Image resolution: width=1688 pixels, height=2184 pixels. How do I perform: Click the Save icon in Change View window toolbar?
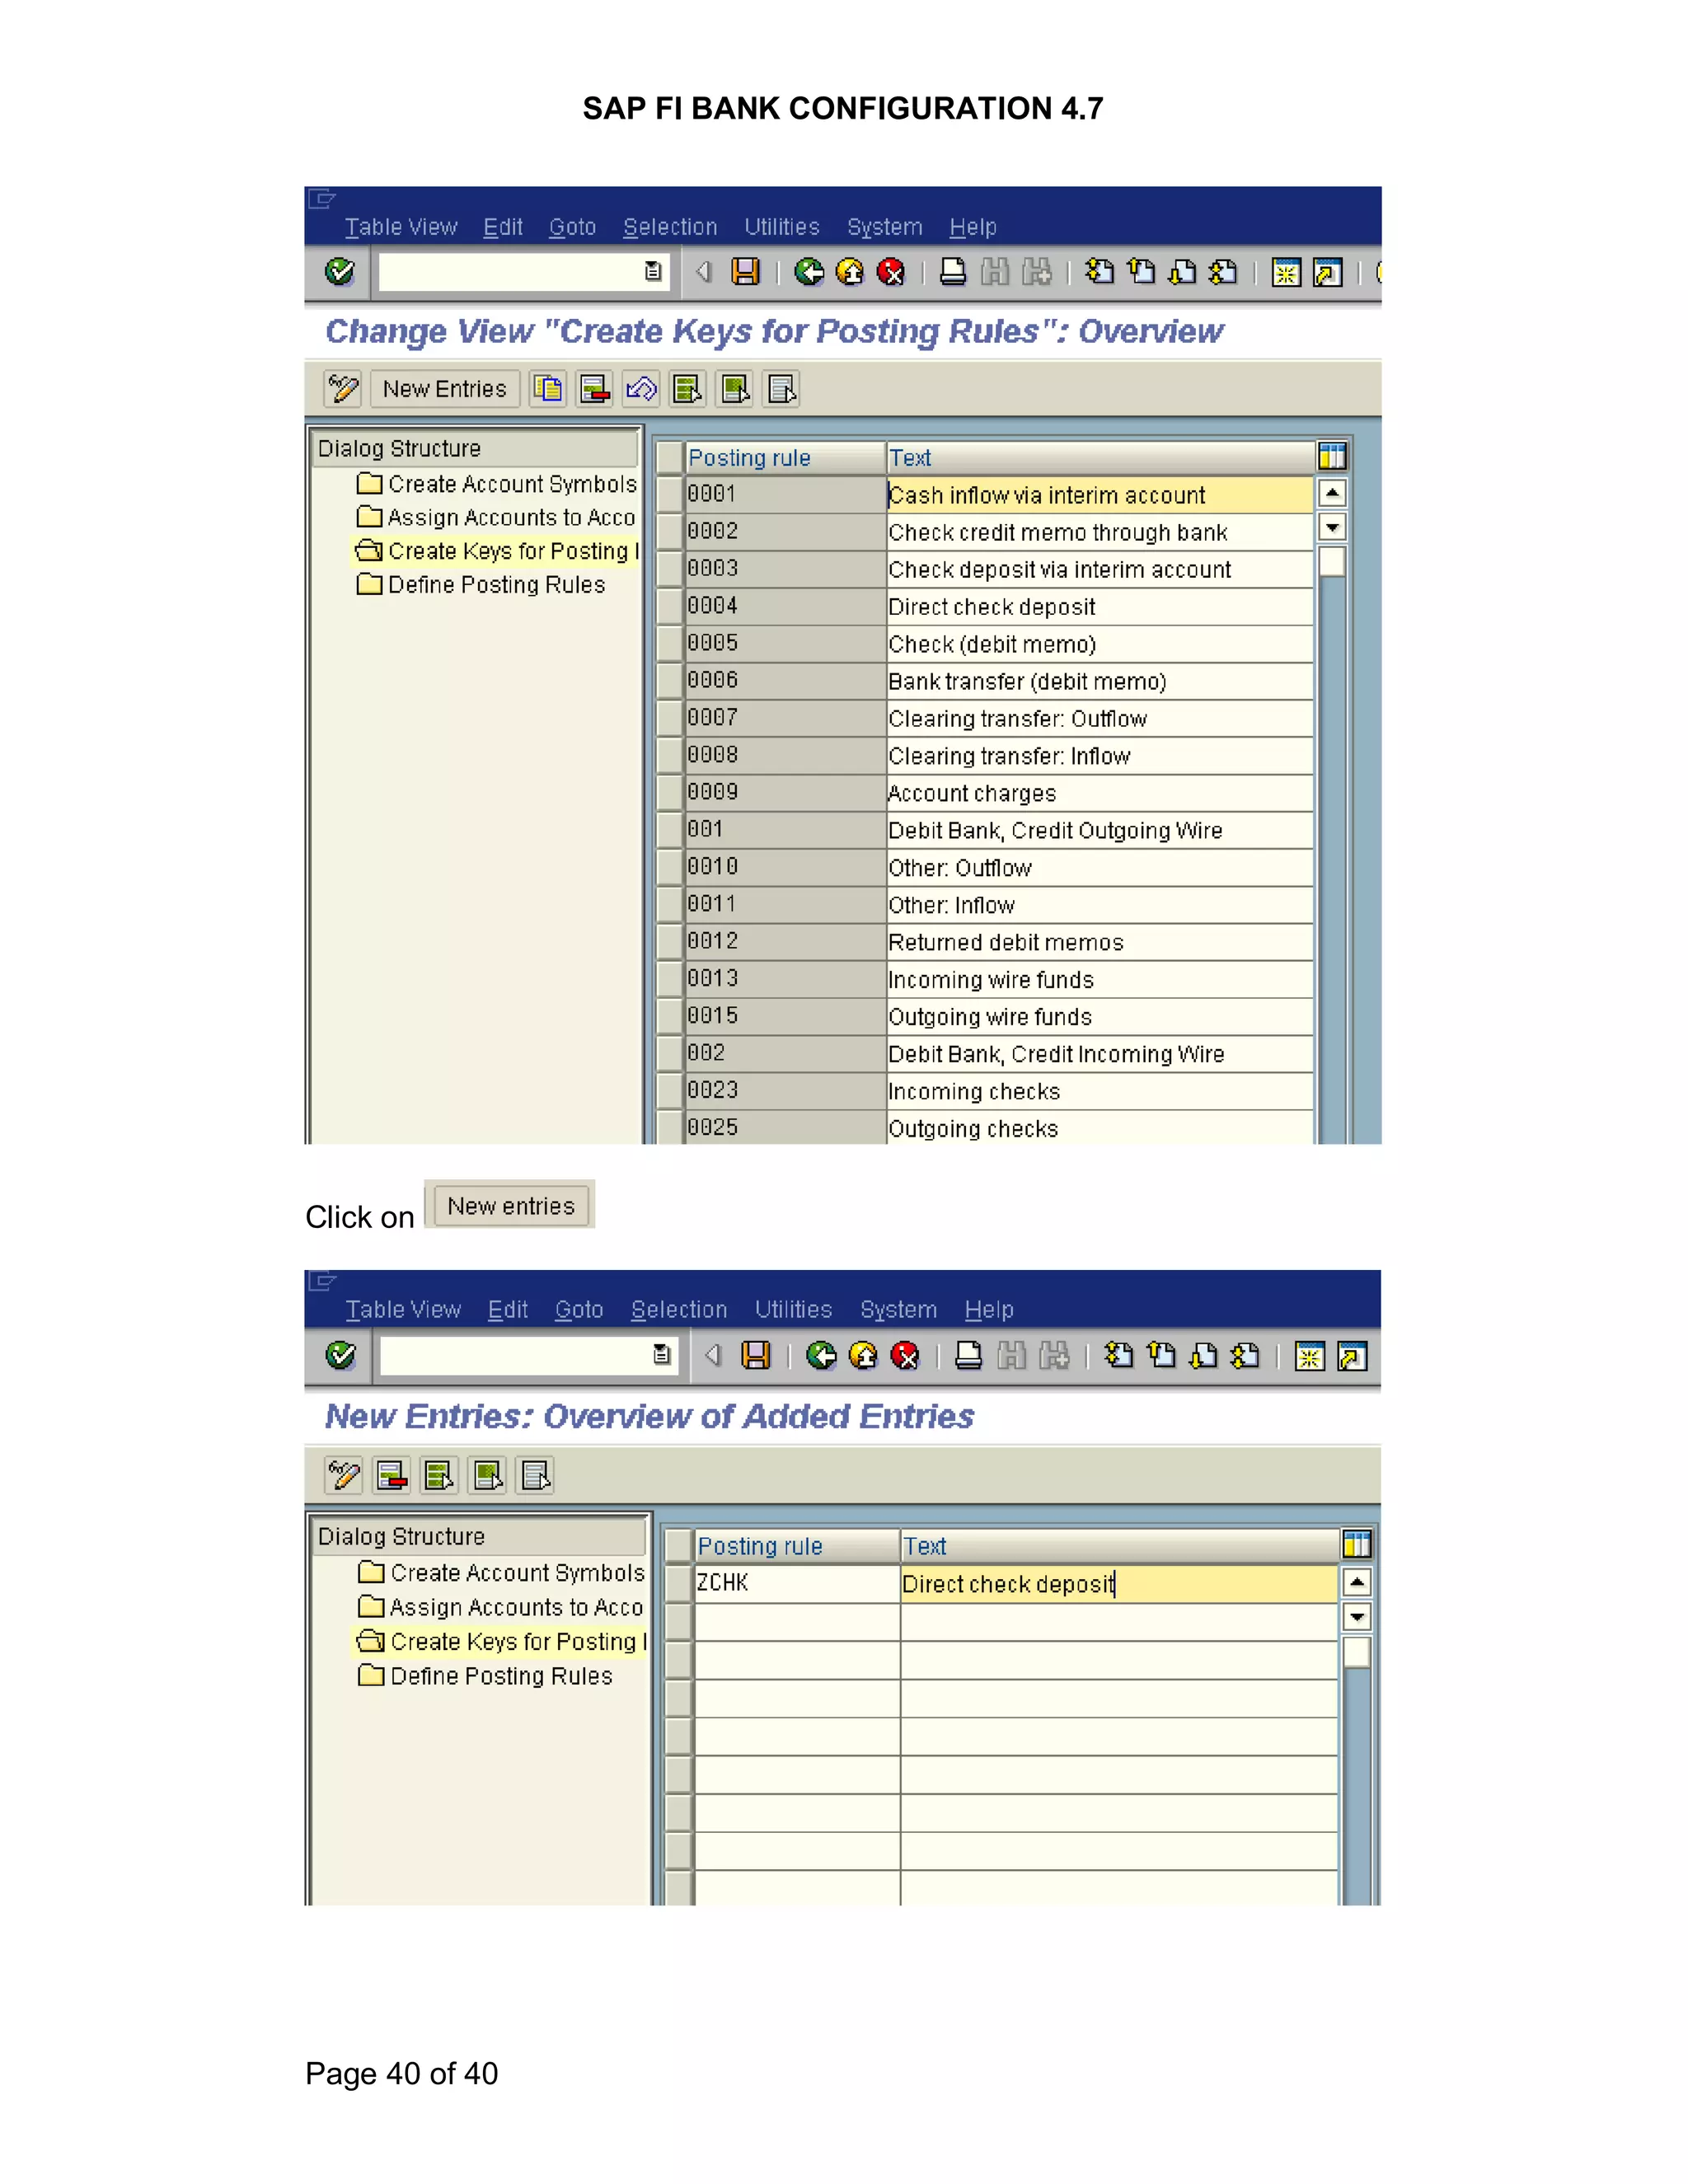point(745,272)
